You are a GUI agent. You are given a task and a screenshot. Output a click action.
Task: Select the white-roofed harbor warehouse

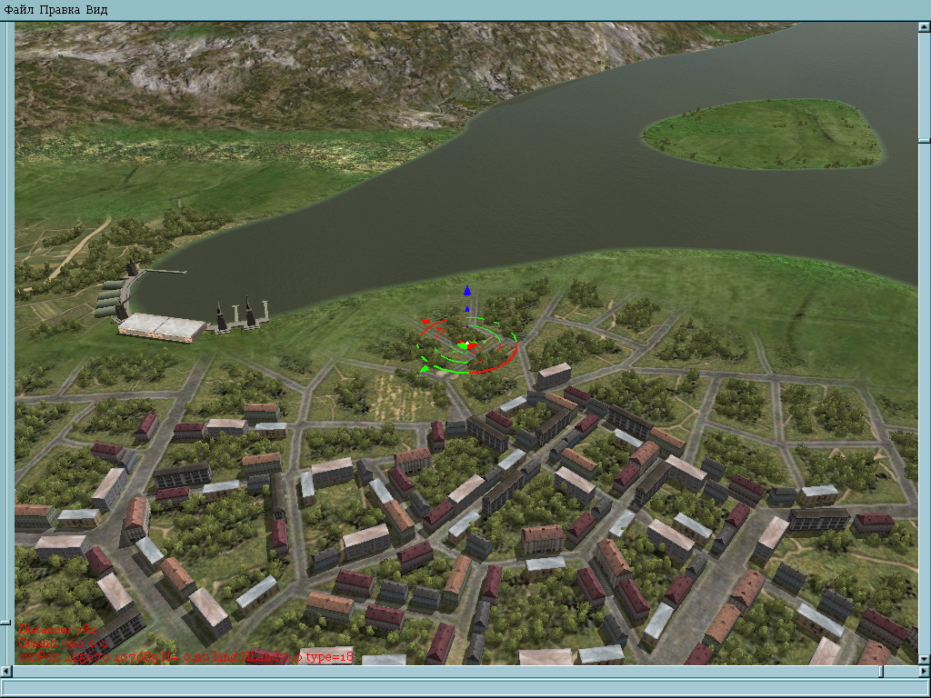tap(162, 328)
